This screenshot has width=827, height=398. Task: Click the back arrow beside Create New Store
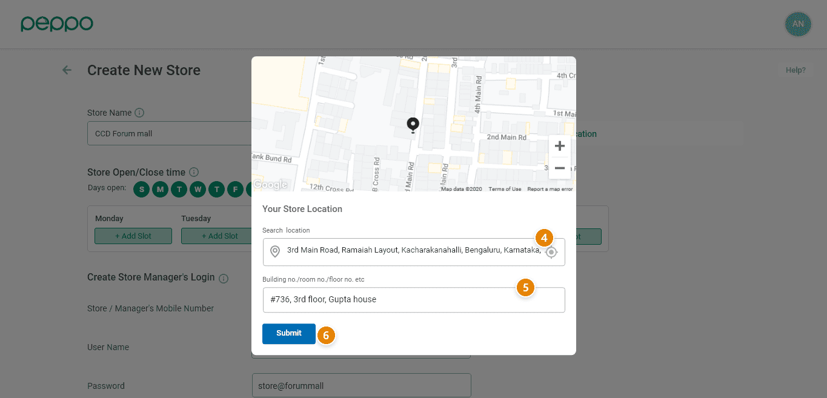pos(67,70)
